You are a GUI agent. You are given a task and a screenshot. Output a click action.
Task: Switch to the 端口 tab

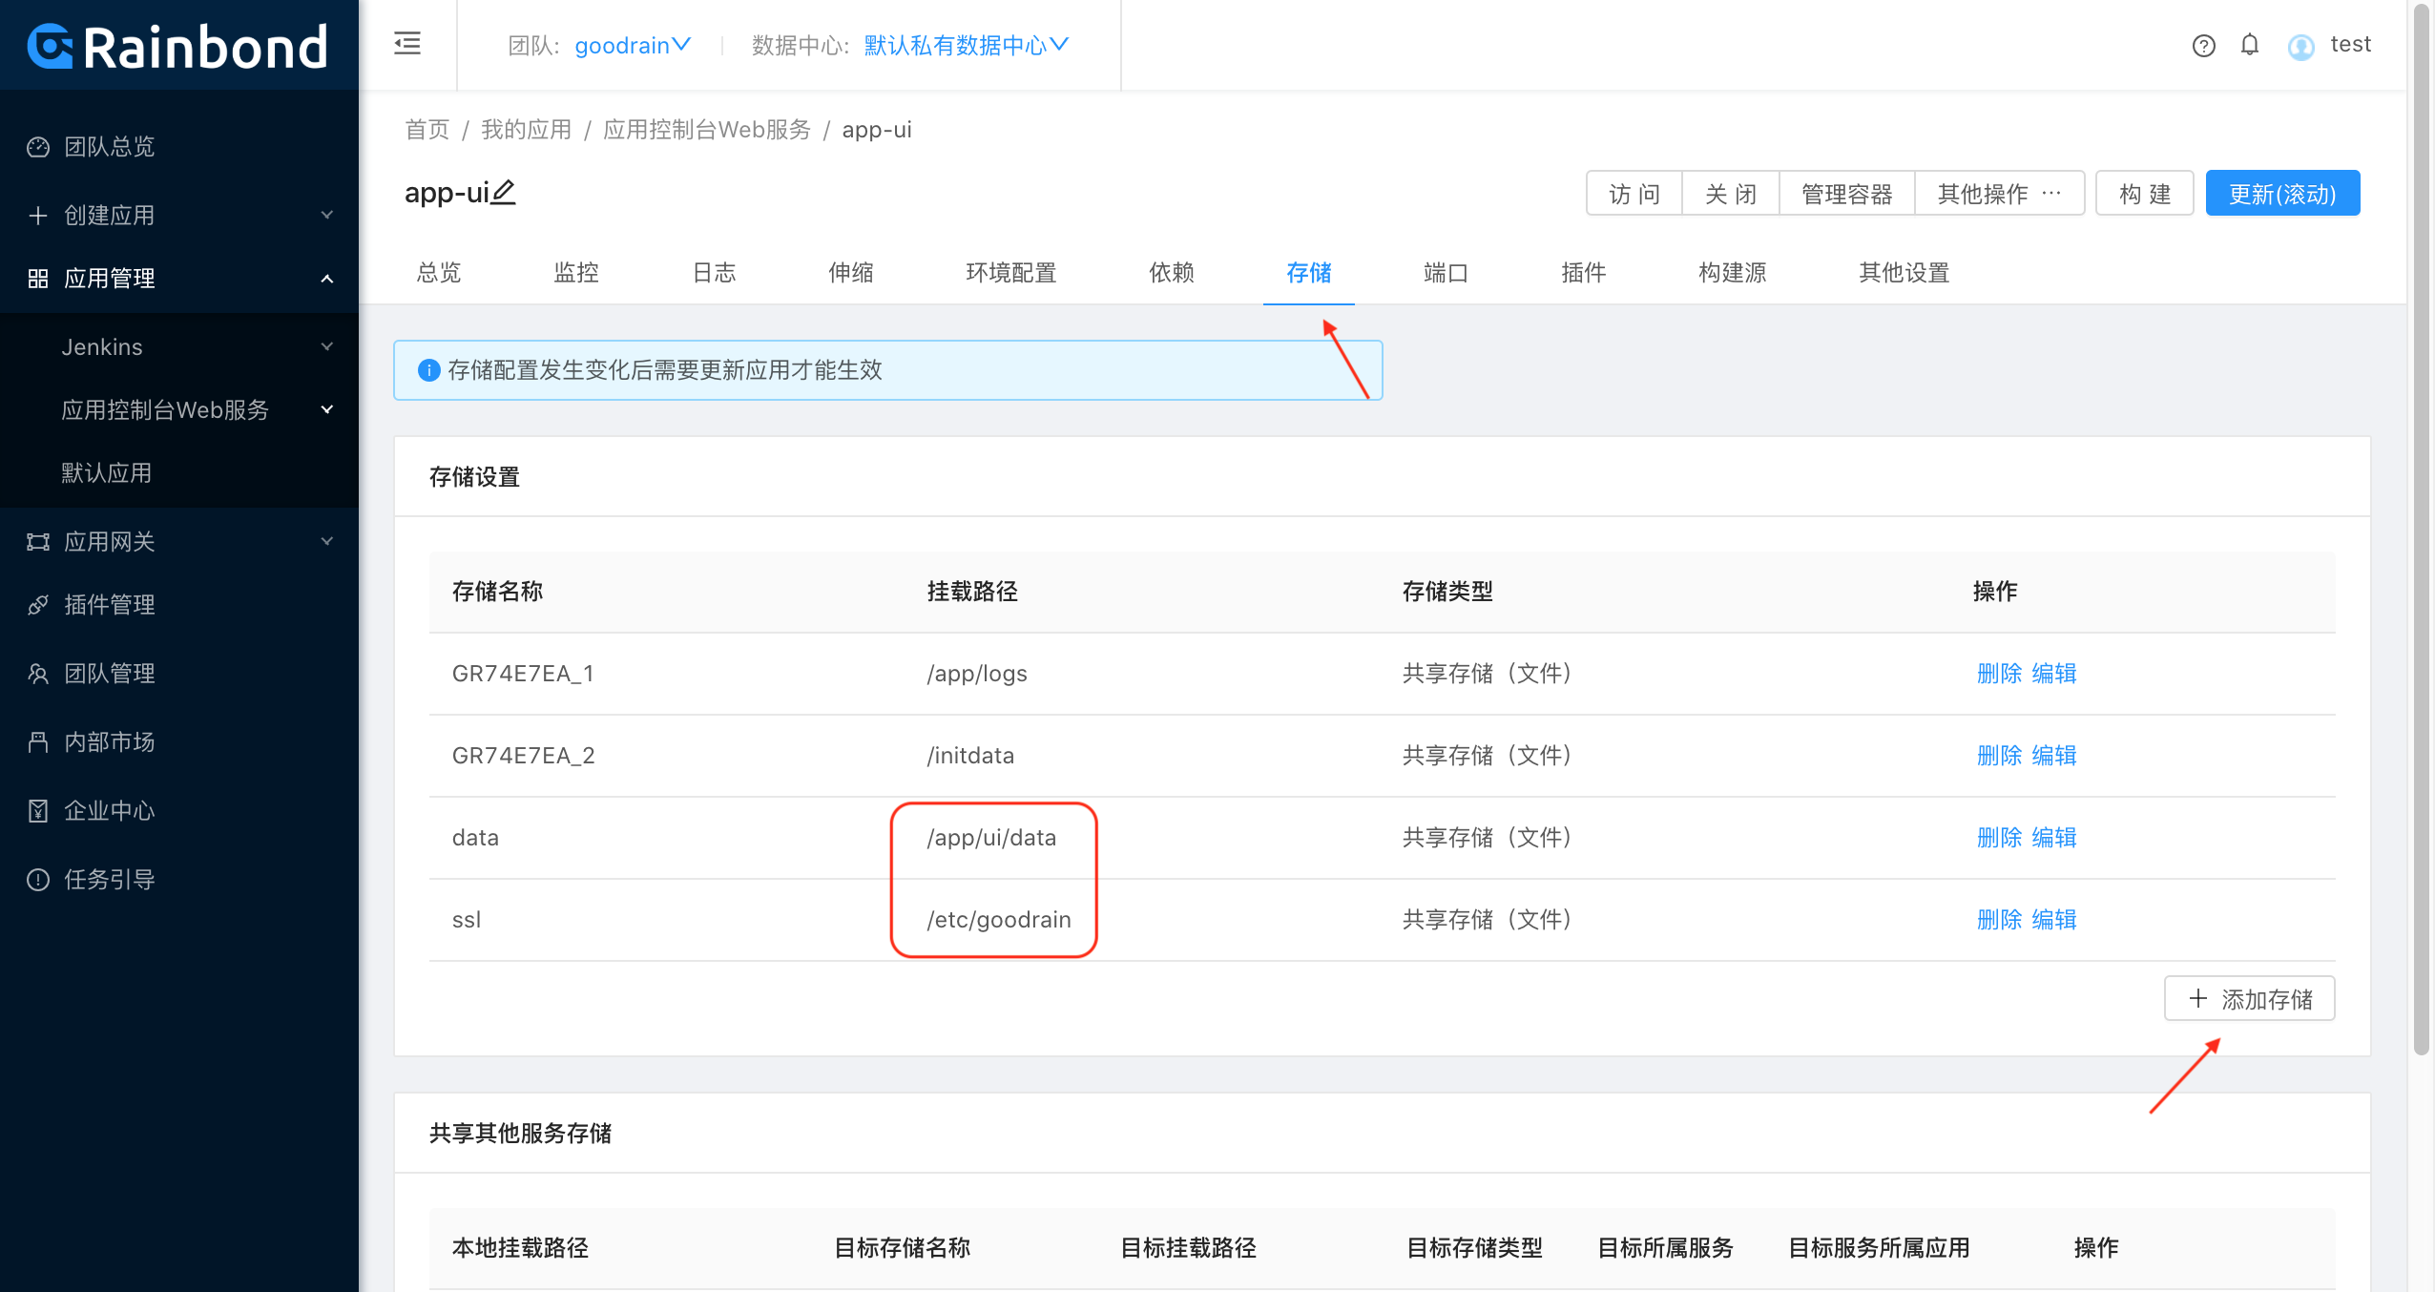[1446, 273]
